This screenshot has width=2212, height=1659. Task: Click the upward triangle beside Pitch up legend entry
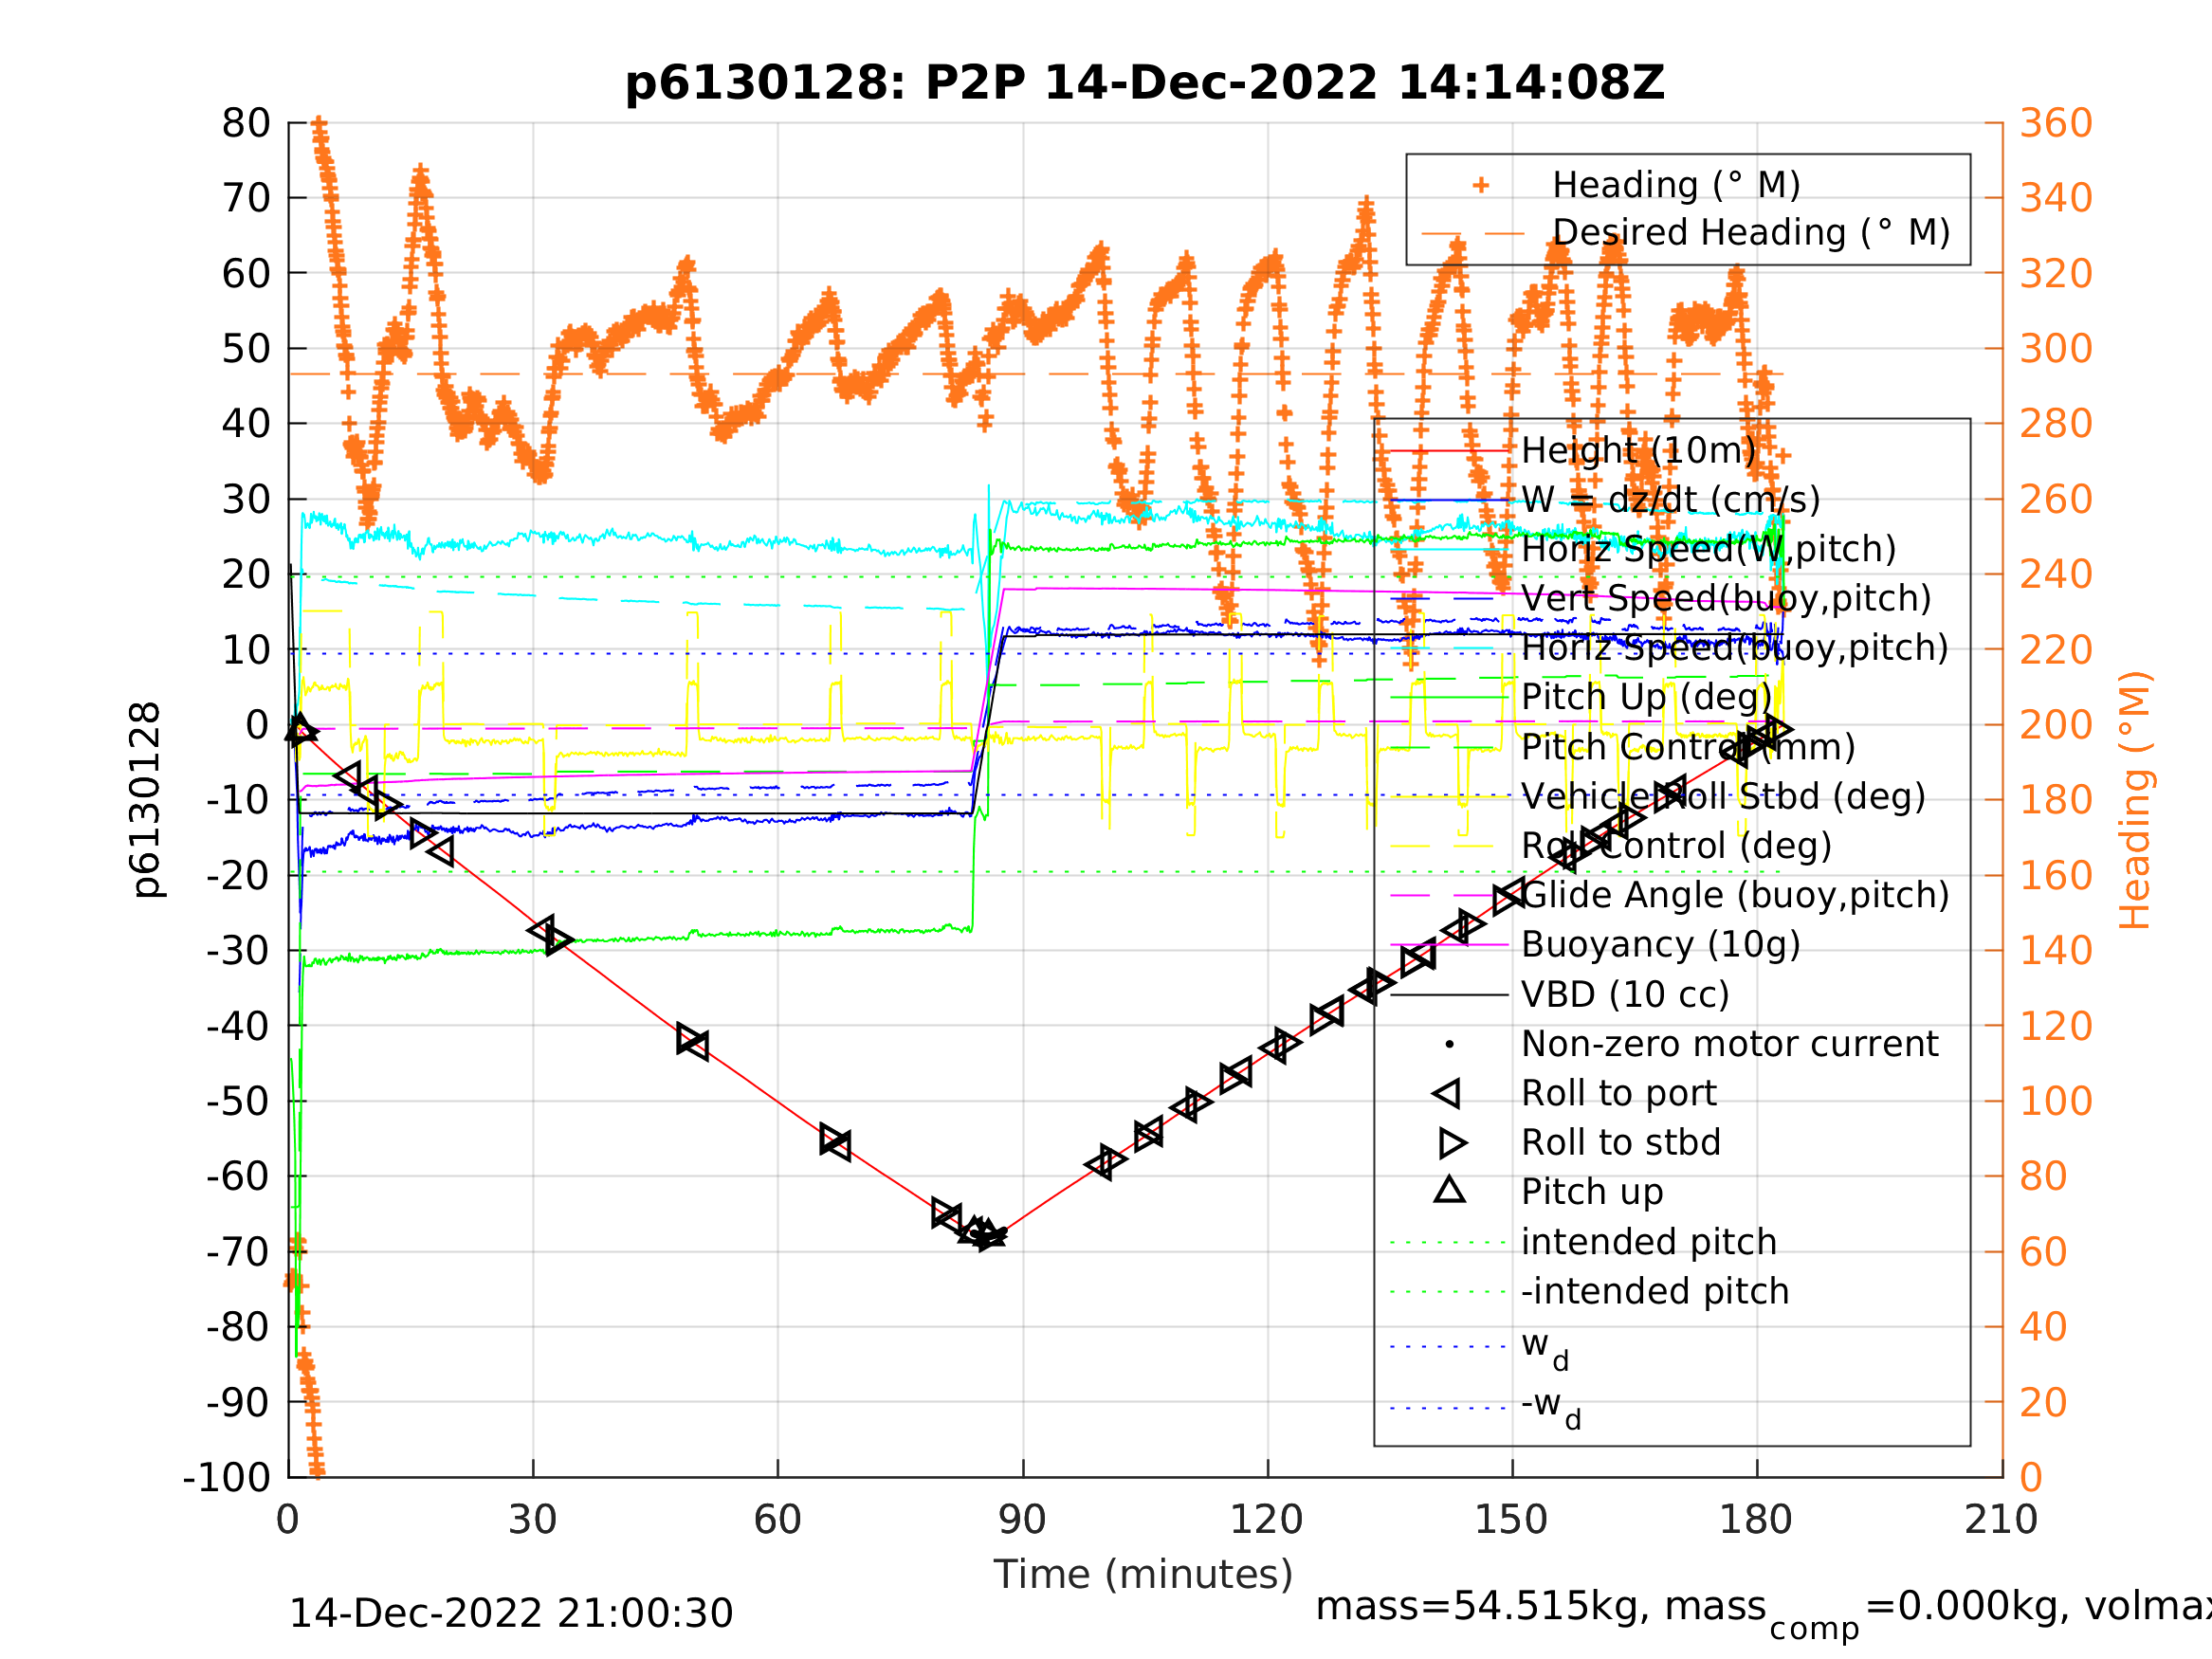1450,1190
